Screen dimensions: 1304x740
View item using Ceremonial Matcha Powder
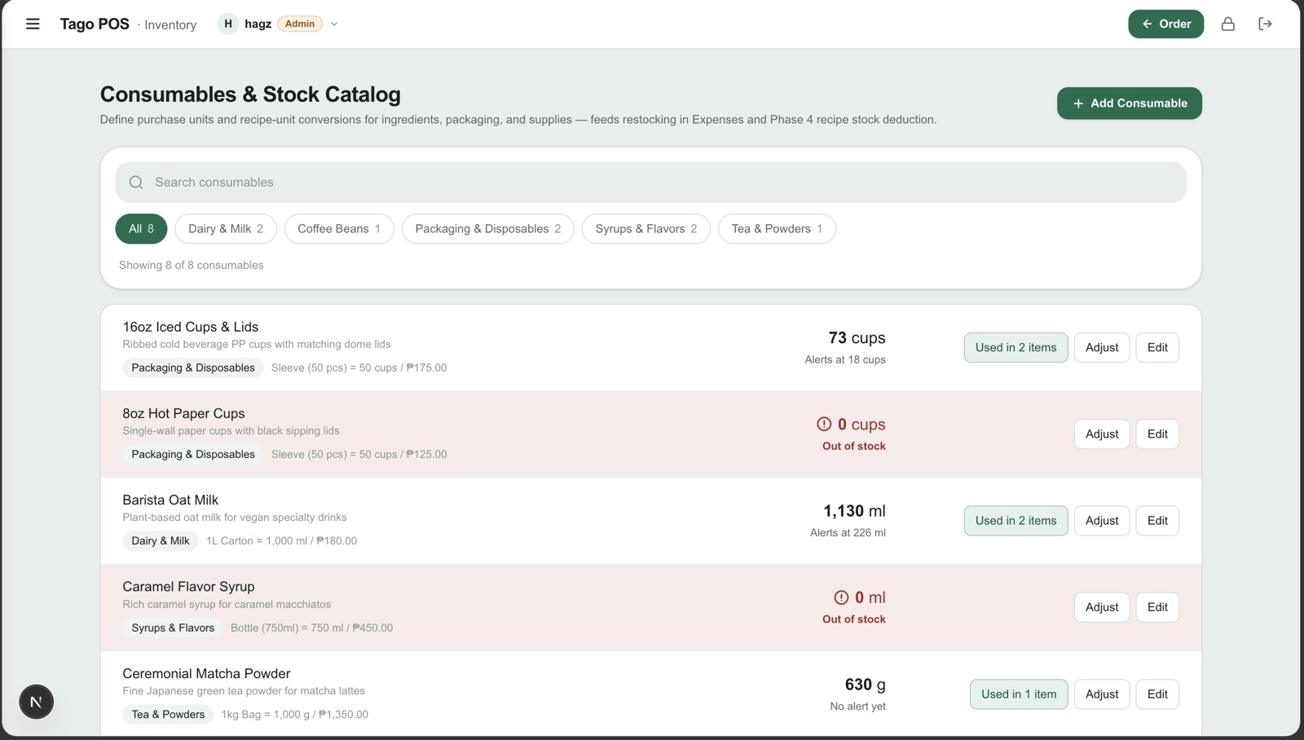pos(1019,694)
